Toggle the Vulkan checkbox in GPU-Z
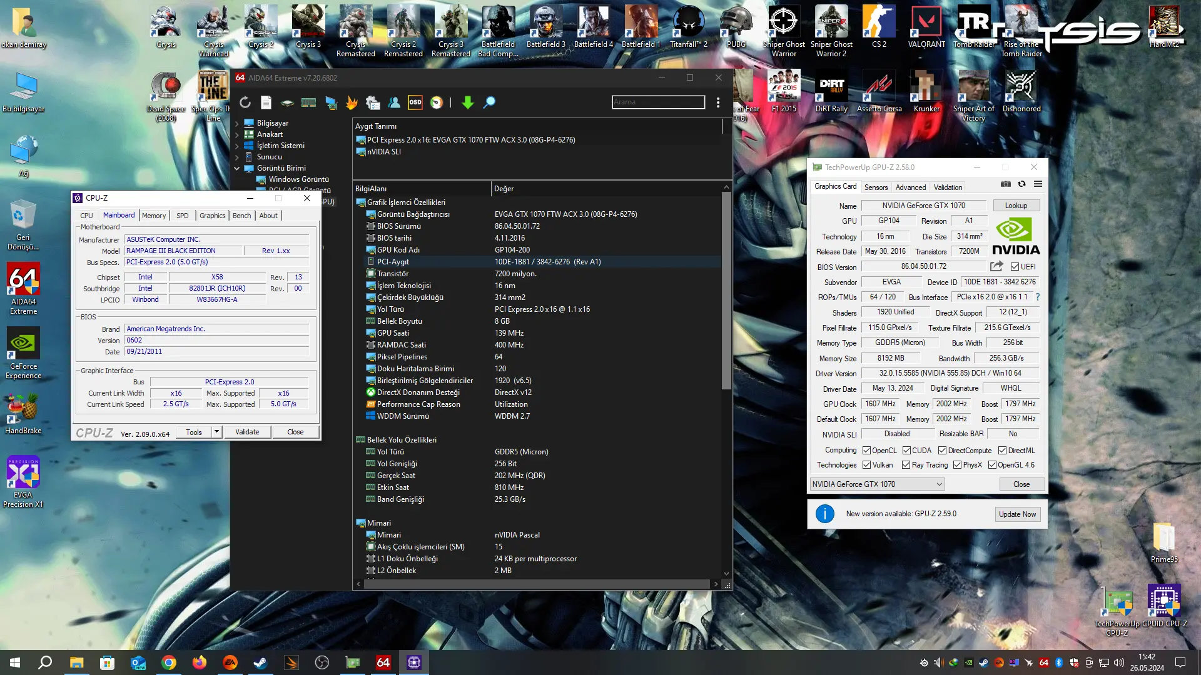The height and width of the screenshot is (675, 1201). (x=866, y=465)
